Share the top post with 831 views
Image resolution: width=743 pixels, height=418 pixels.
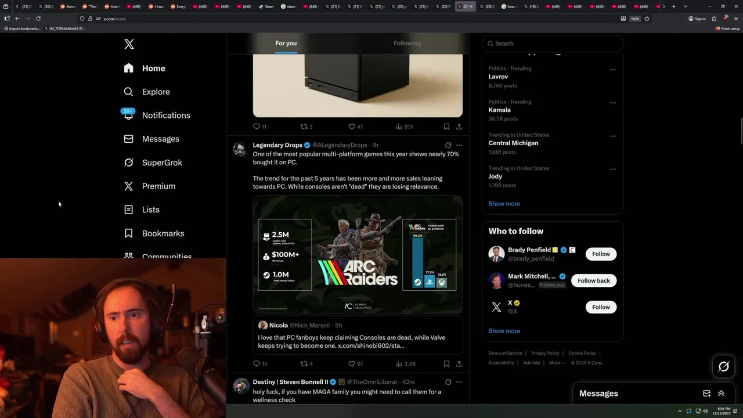coord(459,126)
